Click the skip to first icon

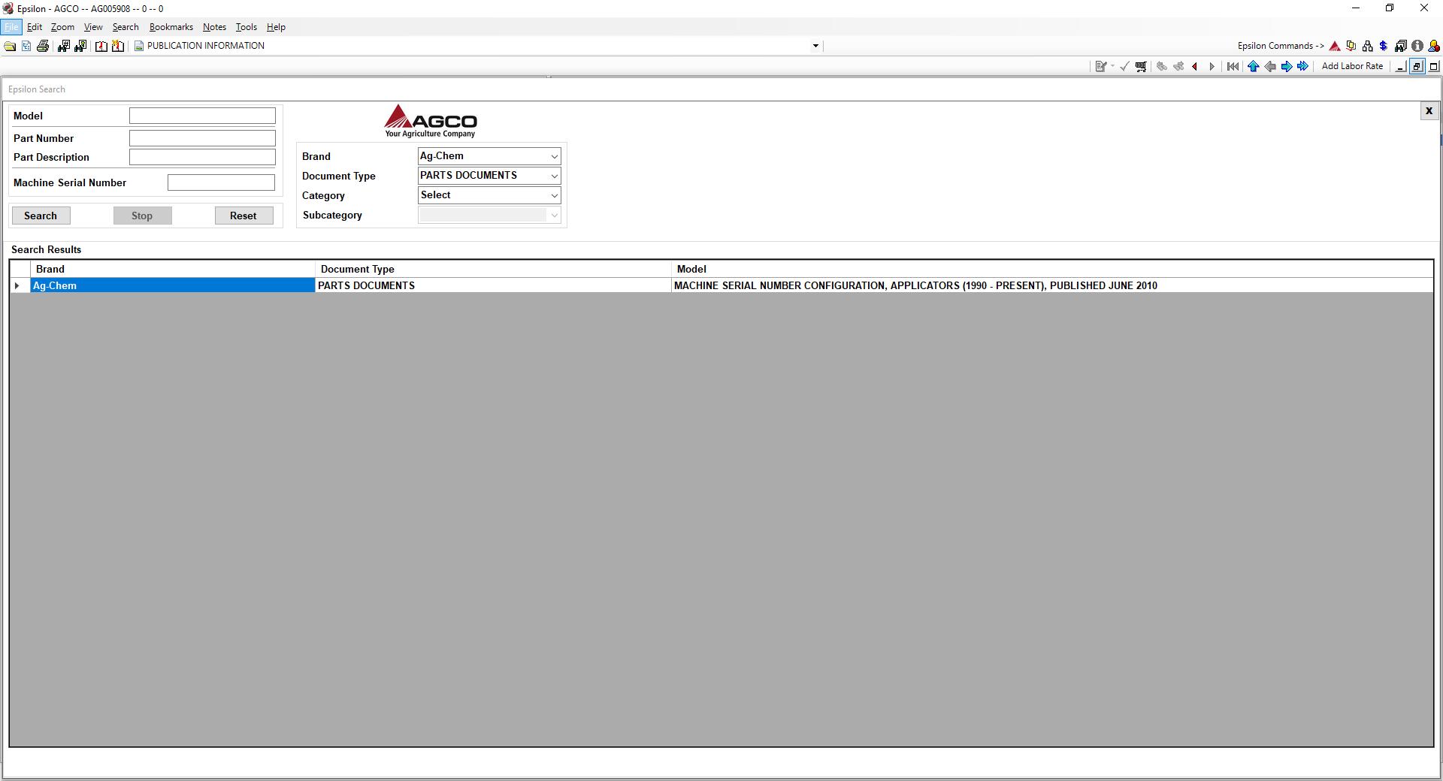[1233, 66]
